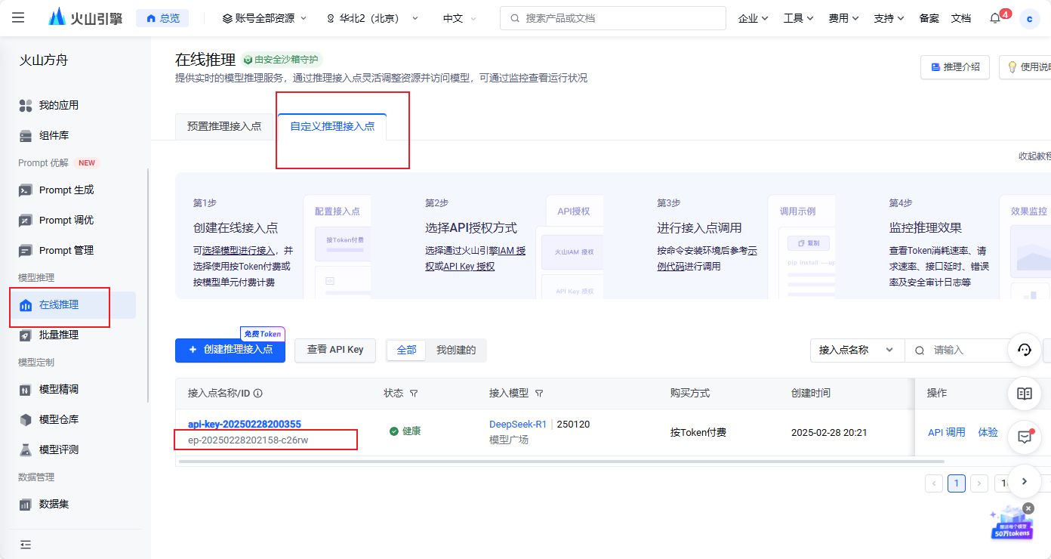Click 文档 in top bar

point(961,18)
